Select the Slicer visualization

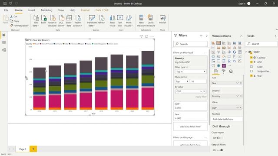[x=213, y=61]
